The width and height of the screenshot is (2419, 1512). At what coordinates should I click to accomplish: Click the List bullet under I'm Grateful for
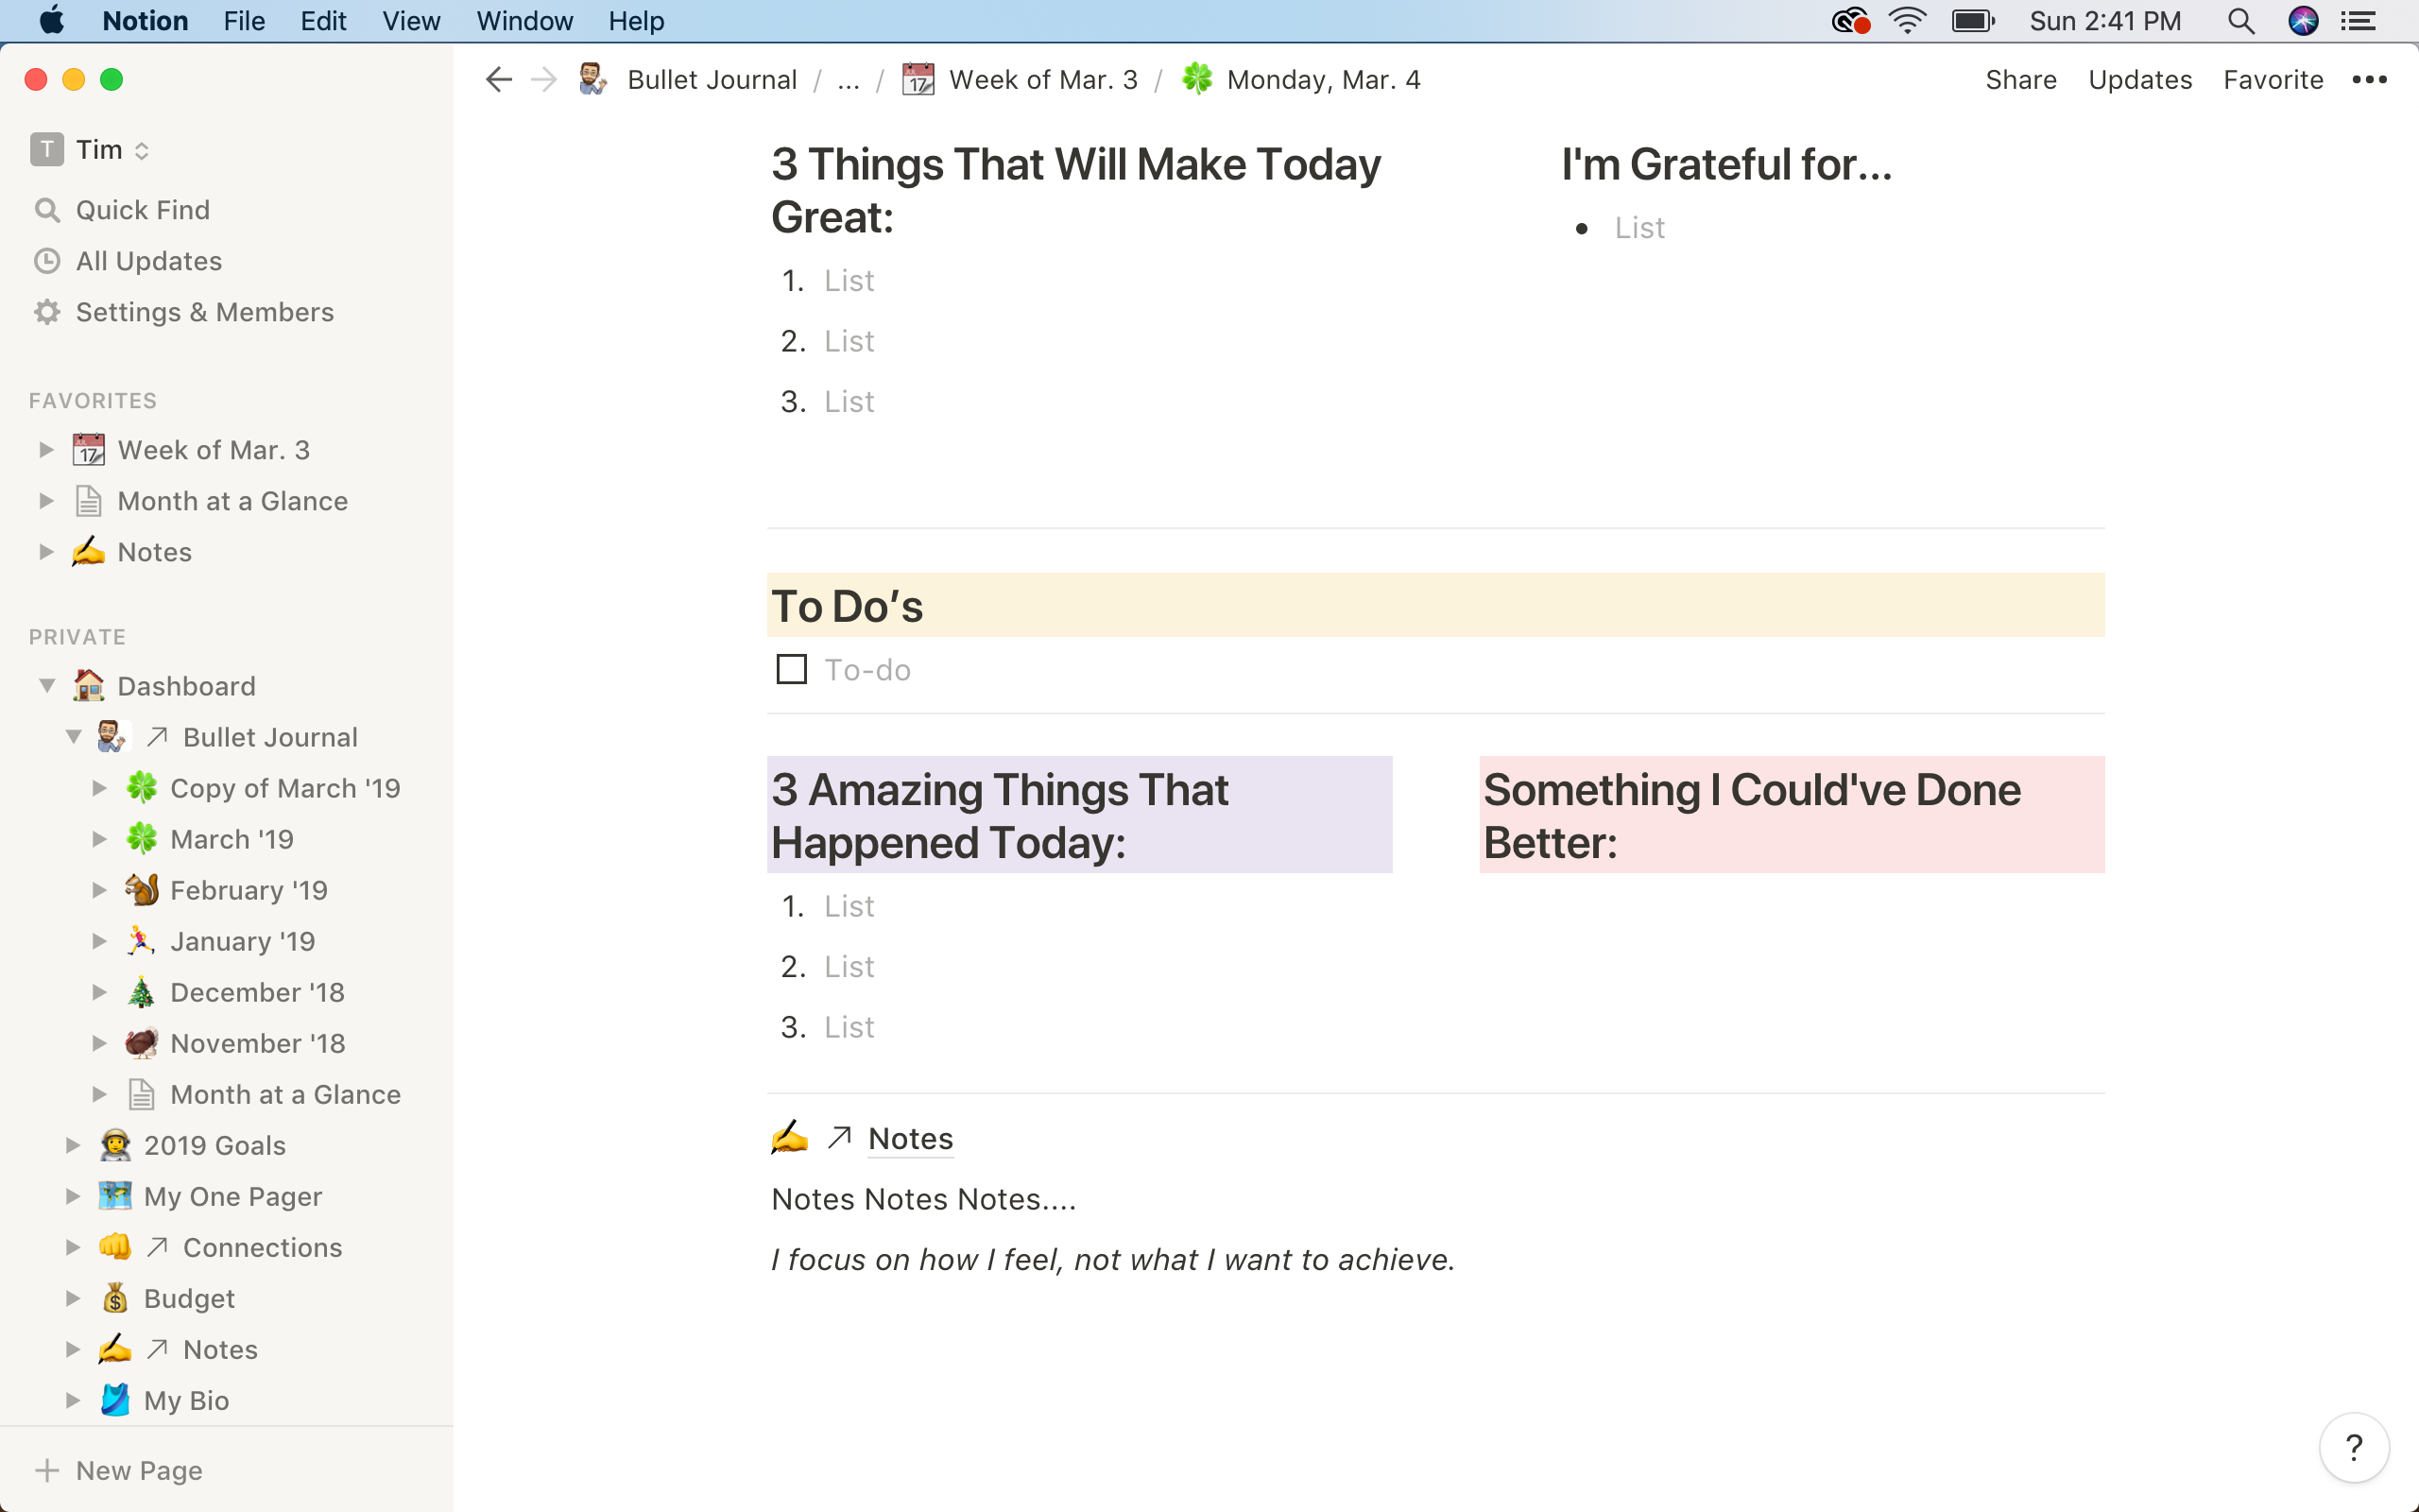[1639, 228]
